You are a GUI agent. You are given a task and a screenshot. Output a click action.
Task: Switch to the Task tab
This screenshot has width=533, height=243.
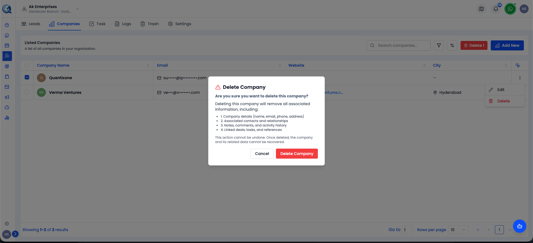97,24
